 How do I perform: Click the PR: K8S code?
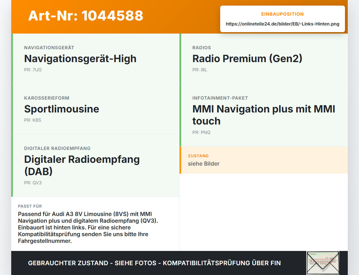click(33, 120)
